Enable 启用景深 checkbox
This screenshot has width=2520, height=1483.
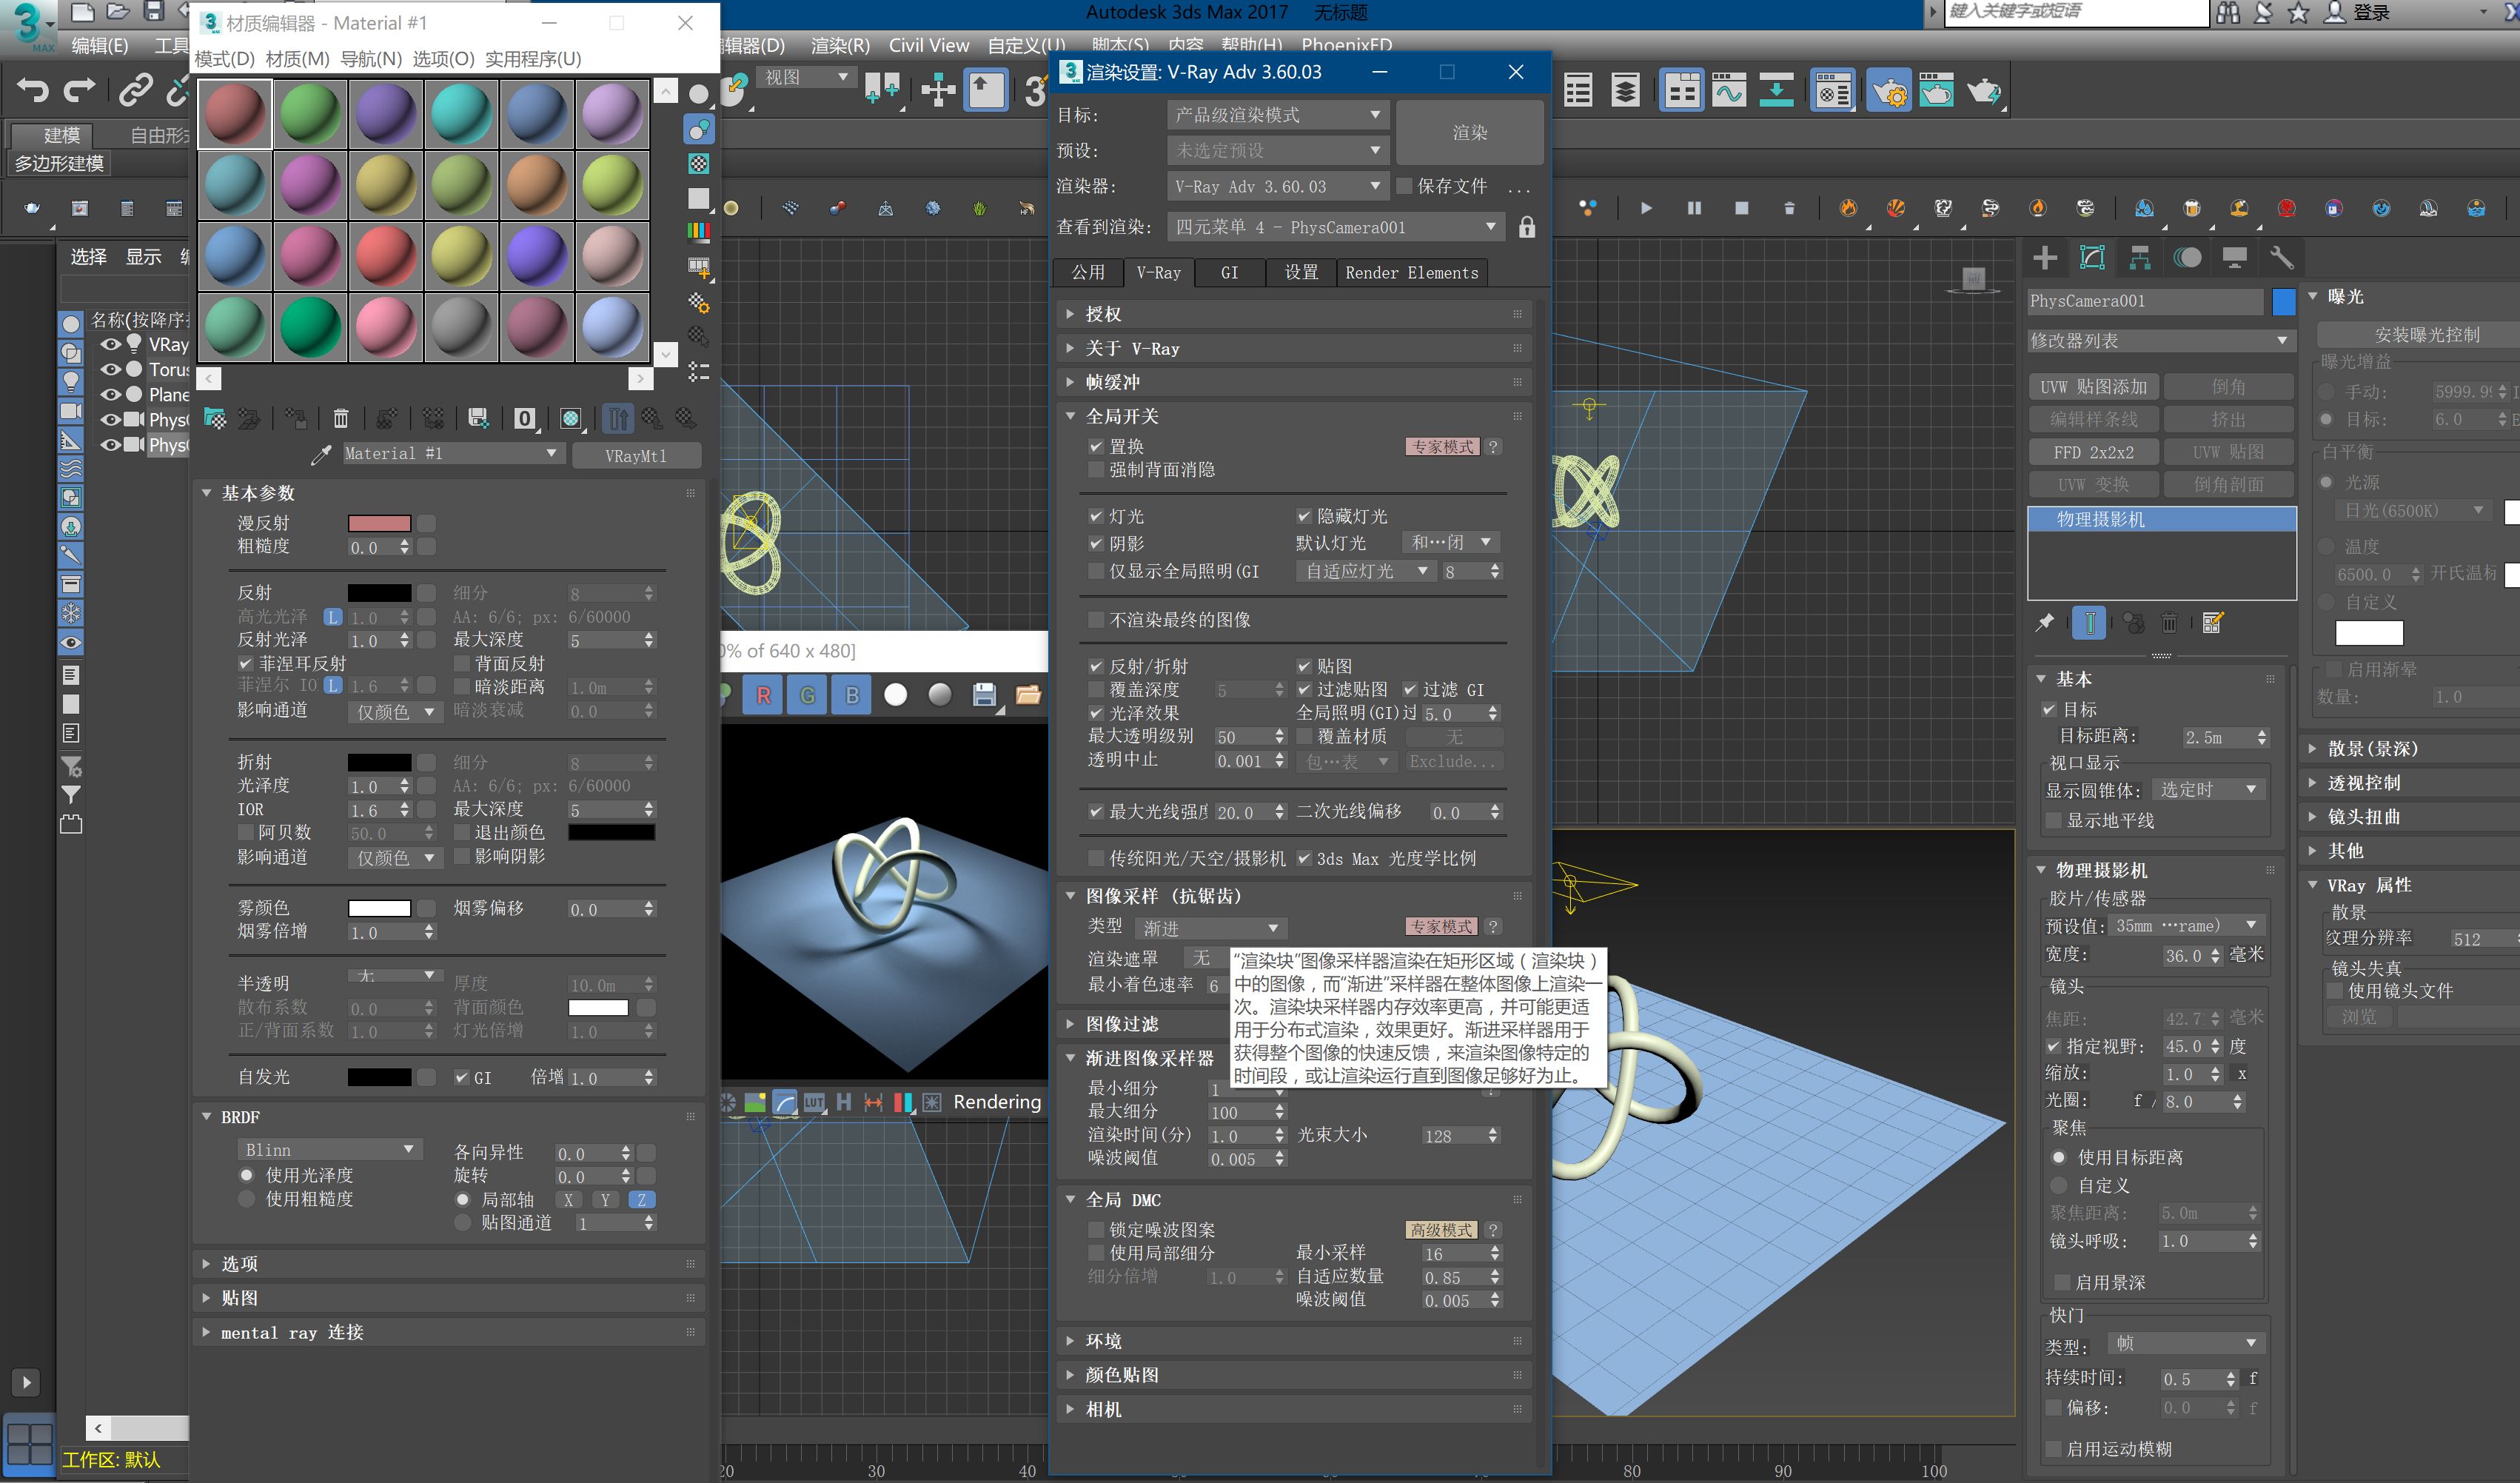click(x=2062, y=1282)
